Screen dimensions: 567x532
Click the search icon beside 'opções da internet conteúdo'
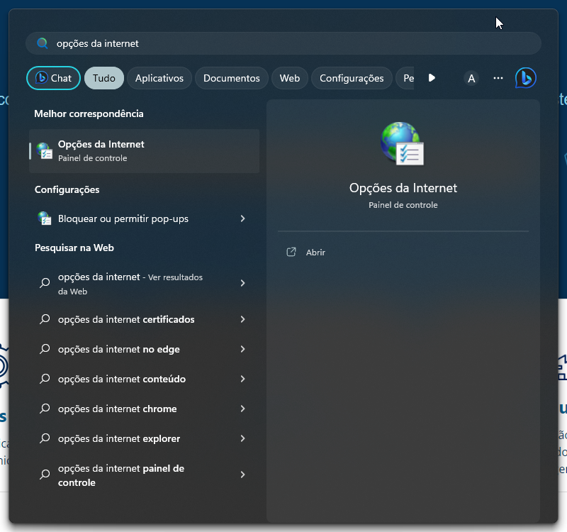[x=45, y=379]
